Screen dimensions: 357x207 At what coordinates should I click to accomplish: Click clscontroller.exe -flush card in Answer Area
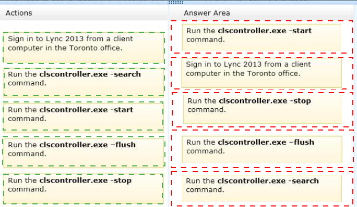coord(262,149)
